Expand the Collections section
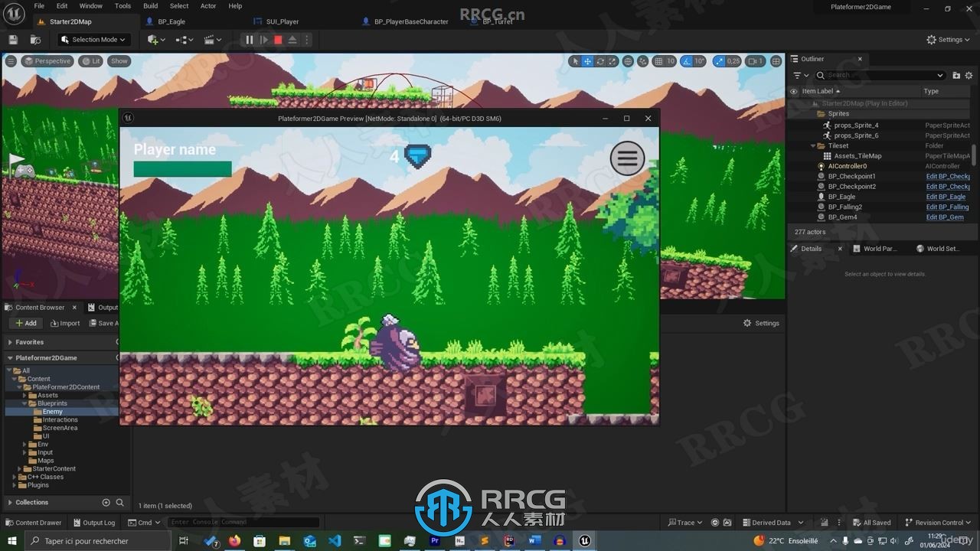Viewport: 980px width, 551px height. pyautogui.click(x=11, y=503)
